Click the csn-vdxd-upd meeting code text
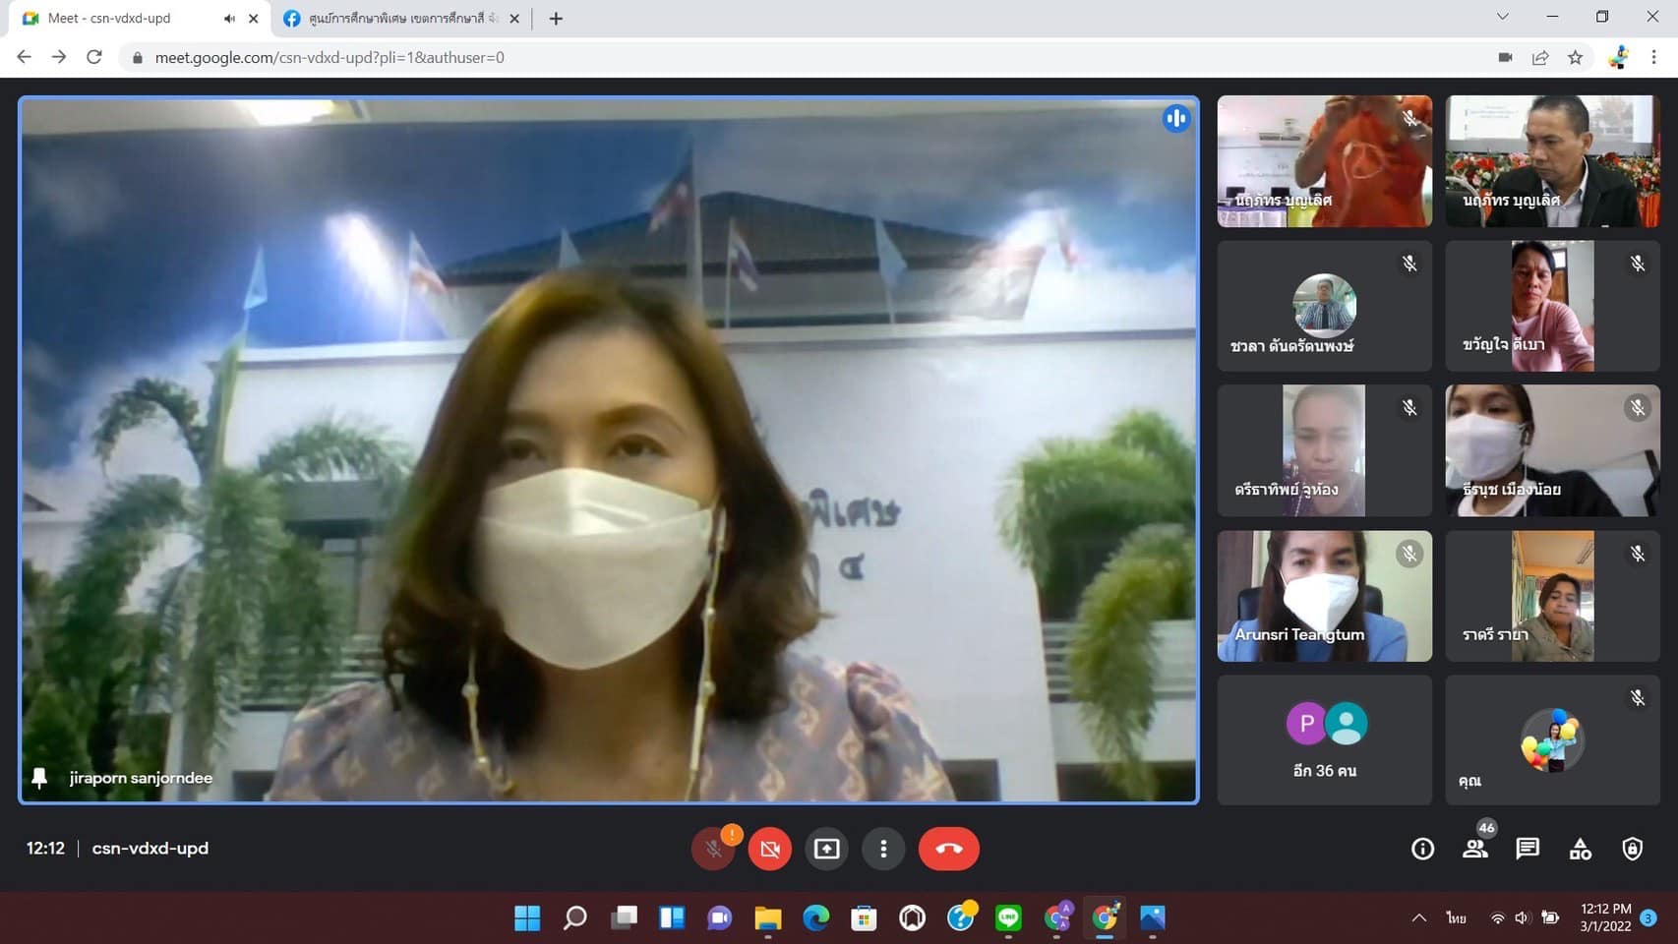 click(x=150, y=848)
